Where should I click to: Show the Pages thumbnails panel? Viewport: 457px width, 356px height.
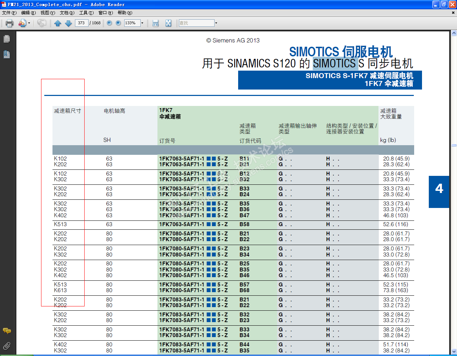pos(7,39)
